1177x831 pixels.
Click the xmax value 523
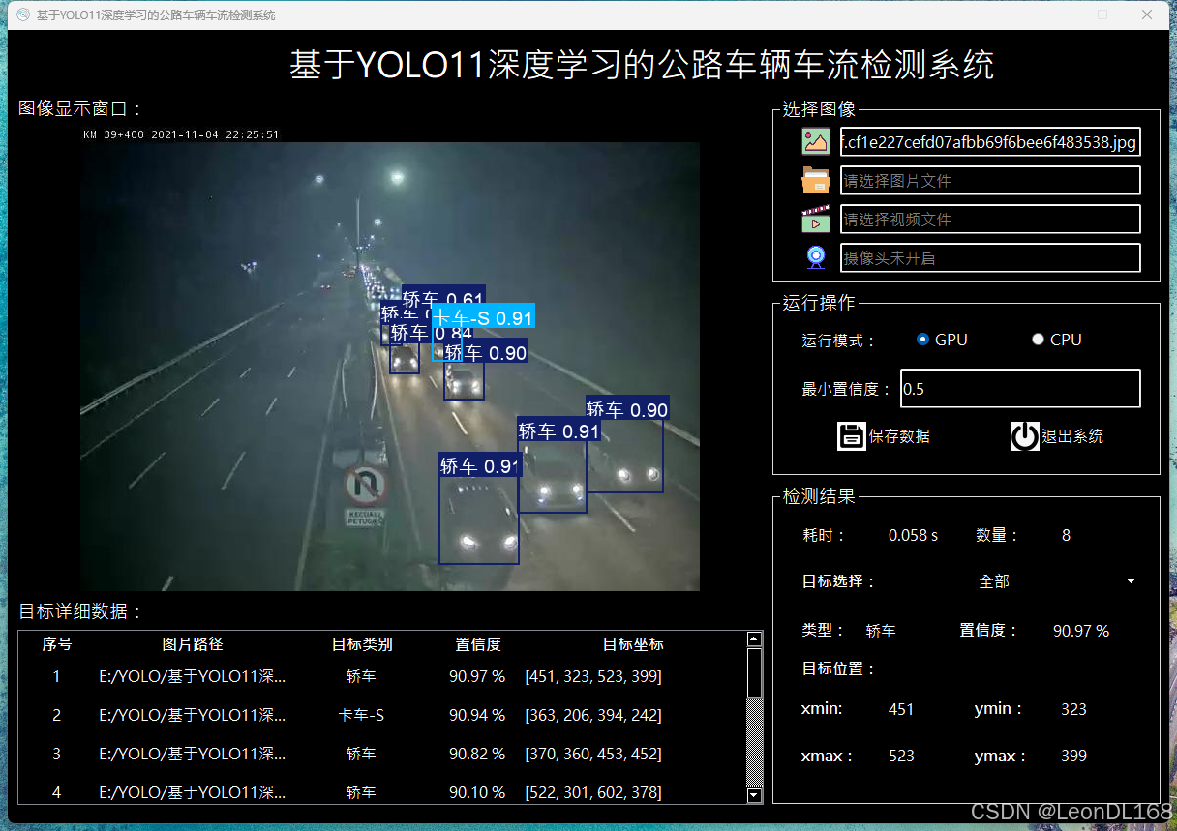click(901, 756)
